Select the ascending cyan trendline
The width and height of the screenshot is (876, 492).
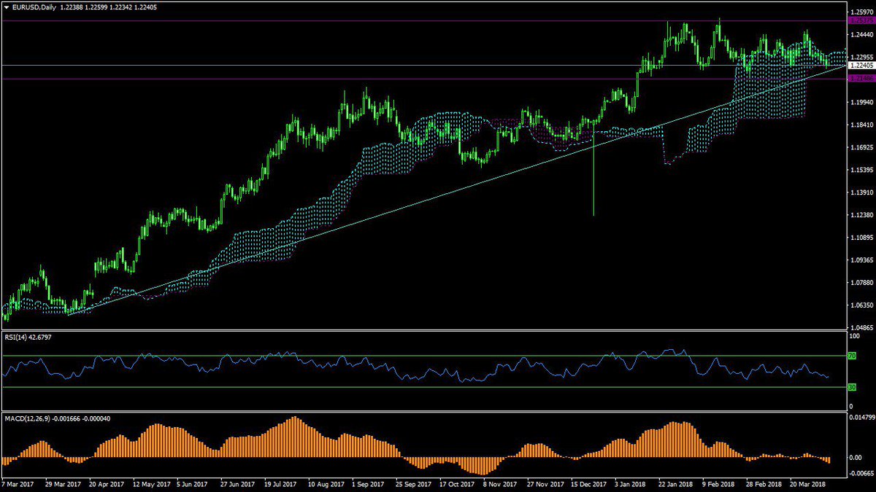click(456, 190)
